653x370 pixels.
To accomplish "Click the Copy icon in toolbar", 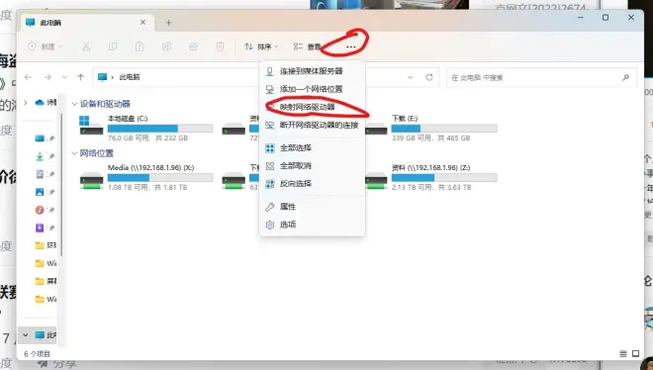I will 113,46.
